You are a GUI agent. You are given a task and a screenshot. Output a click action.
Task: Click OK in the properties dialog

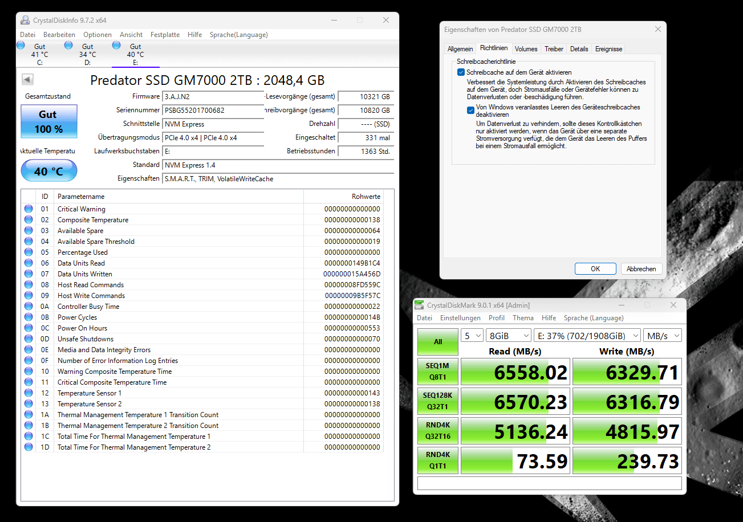pos(595,269)
